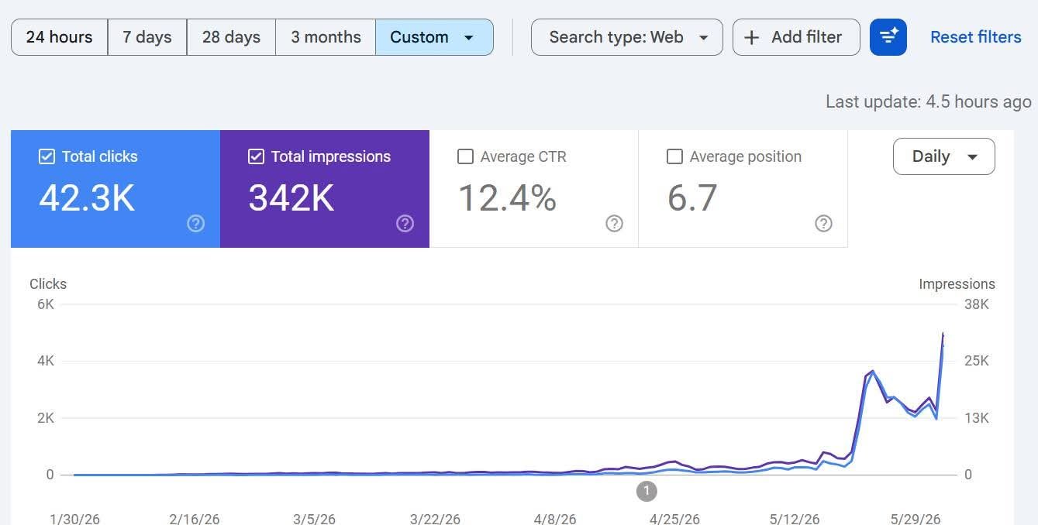Switch to the 7 days range
Screen dimensions: 1038x525
tap(147, 37)
